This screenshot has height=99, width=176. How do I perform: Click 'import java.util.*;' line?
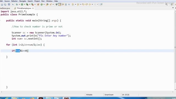[14, 12]
